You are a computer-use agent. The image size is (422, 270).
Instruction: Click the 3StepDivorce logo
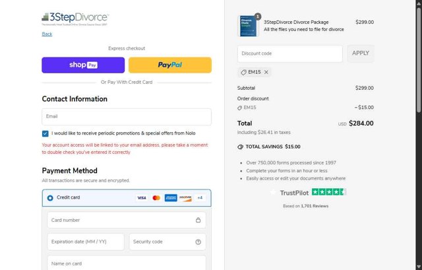tap(75, 18)
